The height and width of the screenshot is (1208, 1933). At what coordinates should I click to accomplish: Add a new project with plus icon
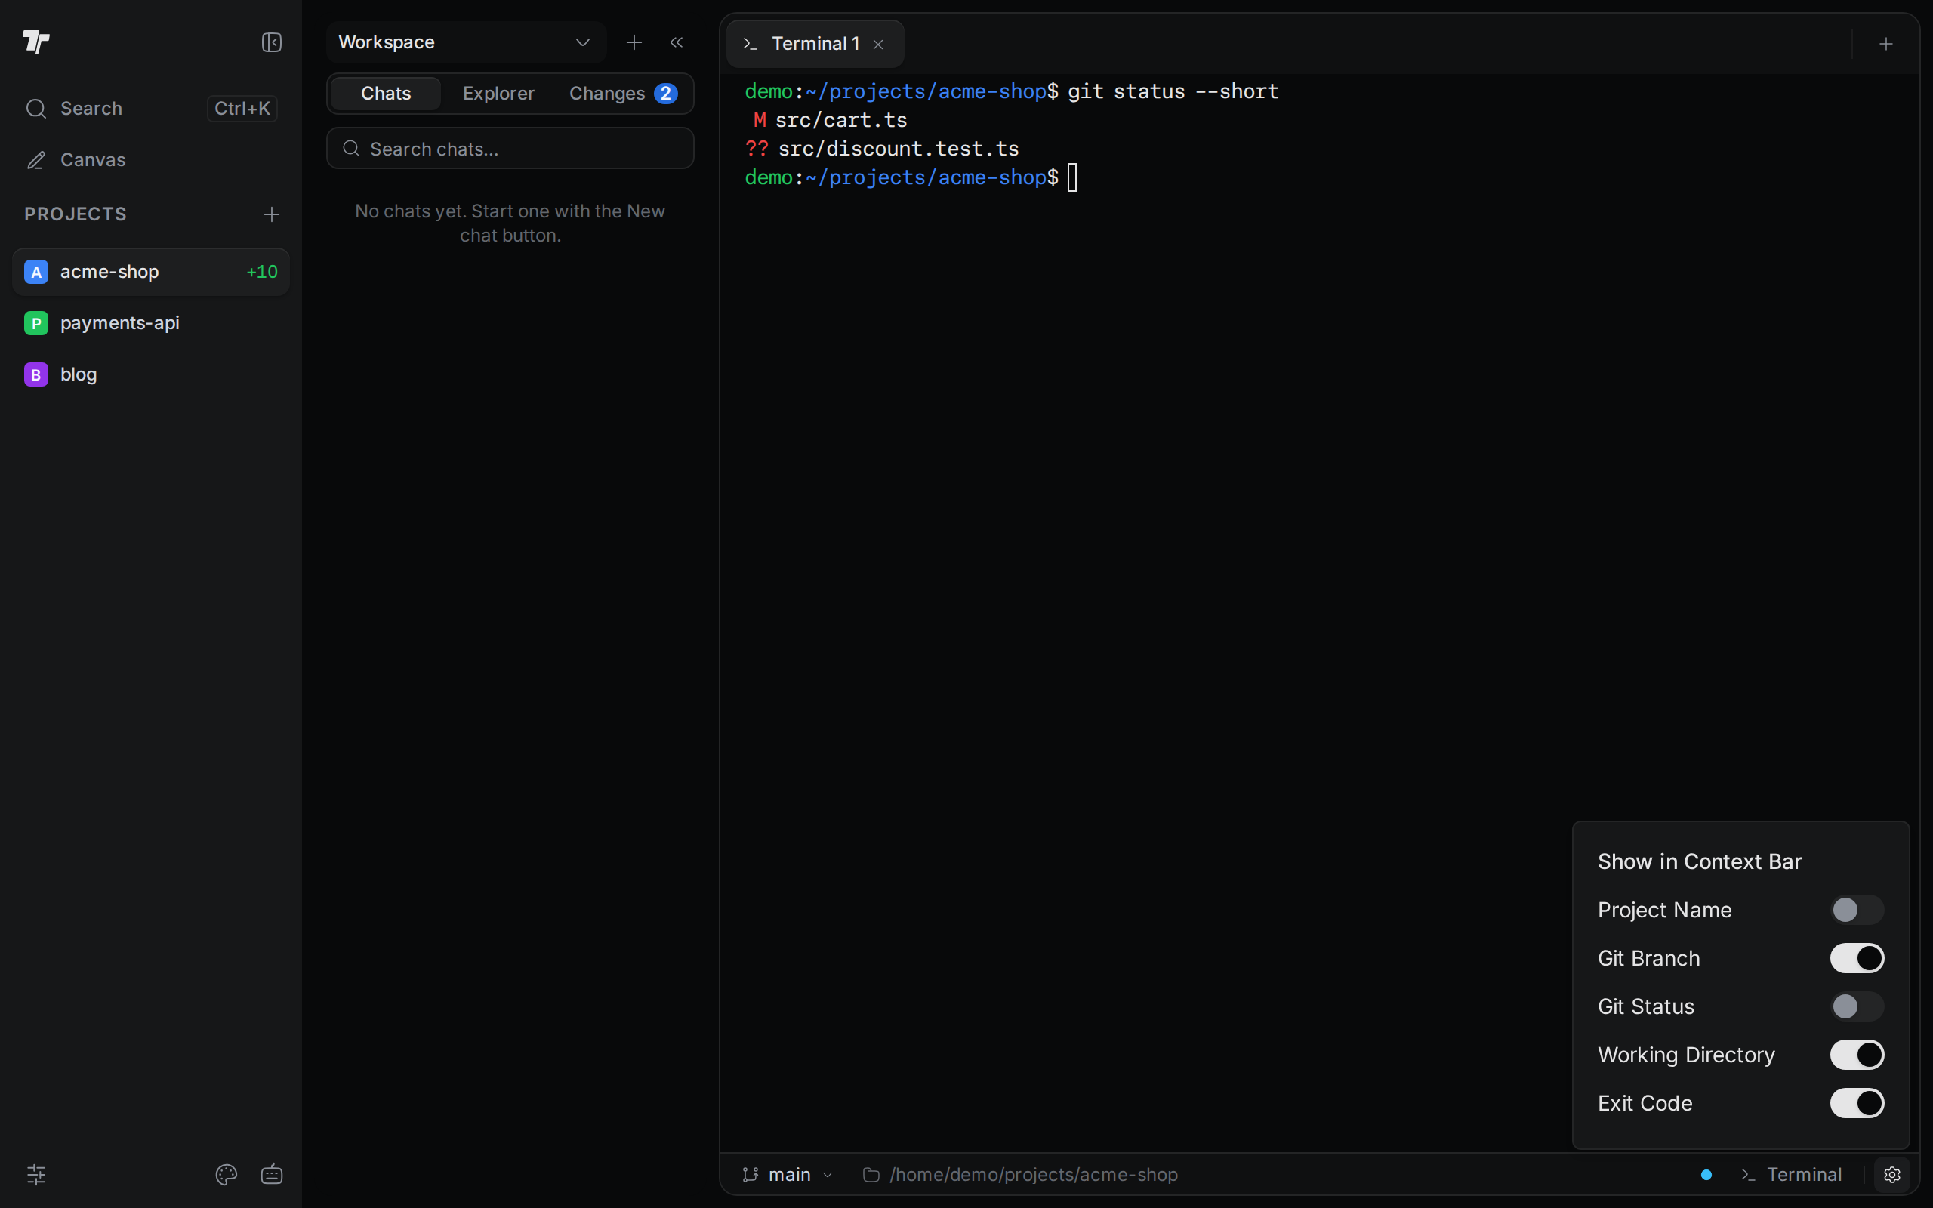click(272, 214)
